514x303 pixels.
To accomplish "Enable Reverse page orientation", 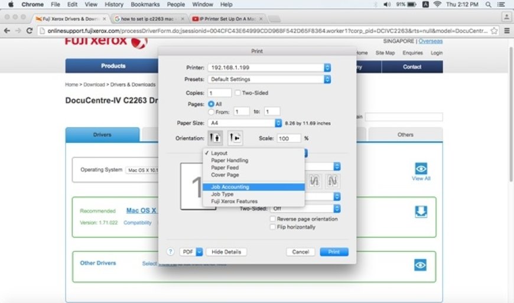I will [x=272, y=219].
